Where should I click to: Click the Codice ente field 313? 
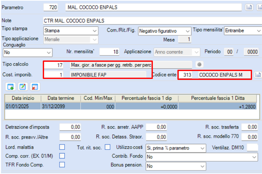coord(185,75)
